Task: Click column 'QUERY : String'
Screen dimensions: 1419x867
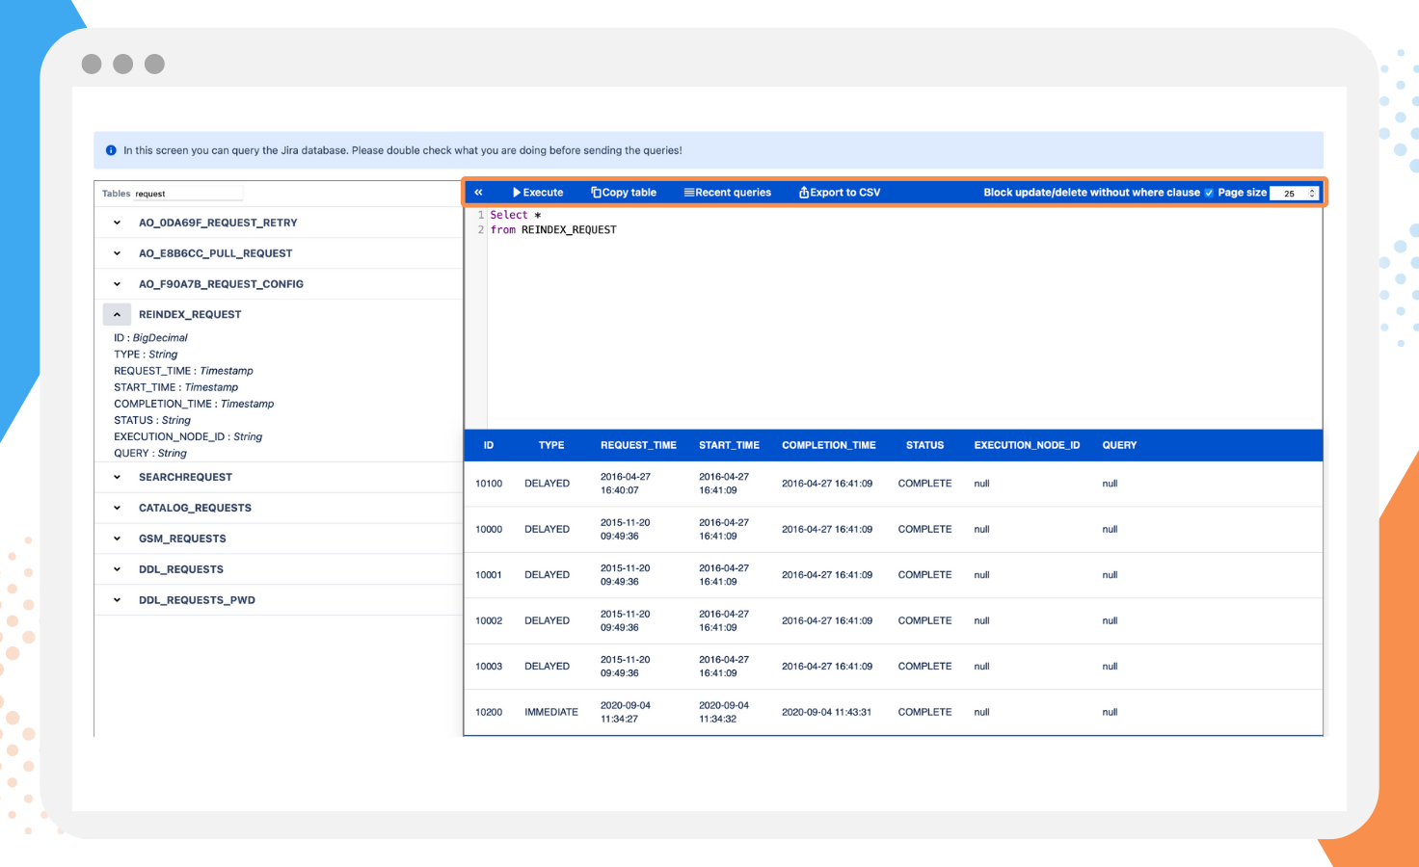Action: [x=150, y=453]
